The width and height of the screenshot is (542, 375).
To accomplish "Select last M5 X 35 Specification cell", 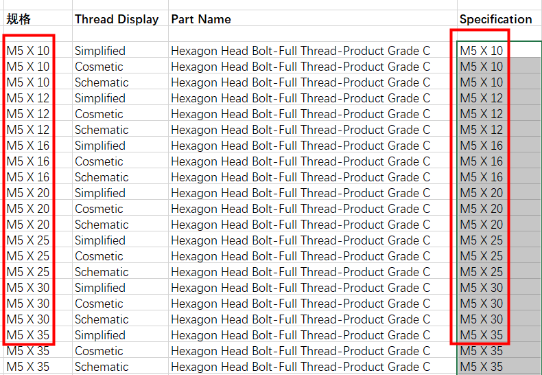I will pos(499,366).
